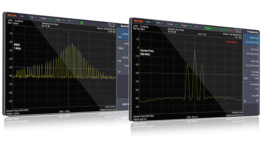Viewport: 262px width, 142px height.
Task: Toggle the PA: Off status on the right screen
Action: click(x=160, y=23)
